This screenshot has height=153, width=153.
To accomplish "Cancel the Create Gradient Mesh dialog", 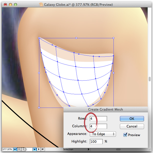I will coord(132,126).
